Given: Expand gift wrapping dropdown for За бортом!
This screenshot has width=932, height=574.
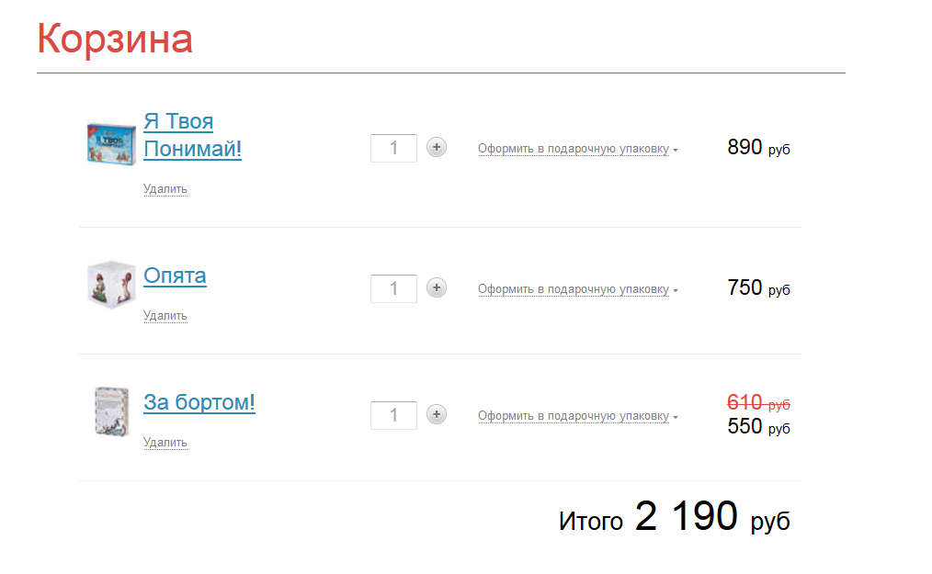Looking at the screenshot, I should (x=577, y=416).
